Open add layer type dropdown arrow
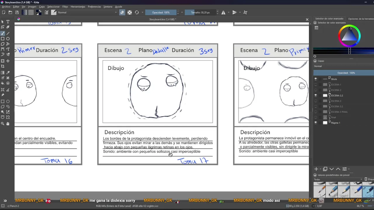This screenshot has height=210, width=374. pos(321,169)
